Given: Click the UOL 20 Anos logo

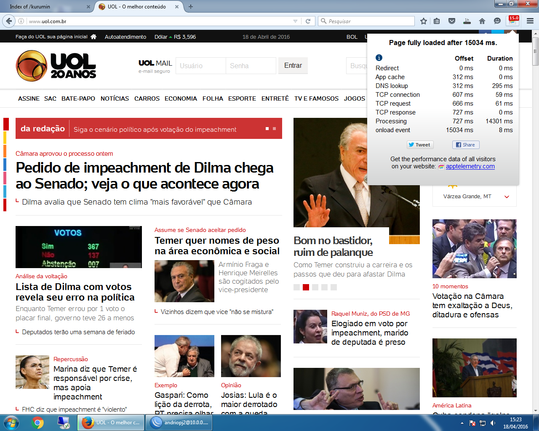Looking at the screenshot, I should 56,66.
